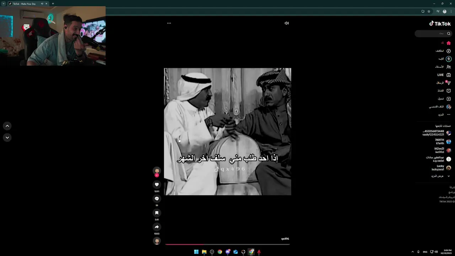
Task: Click the microphone tray icon
Action: tap(418, 252)
